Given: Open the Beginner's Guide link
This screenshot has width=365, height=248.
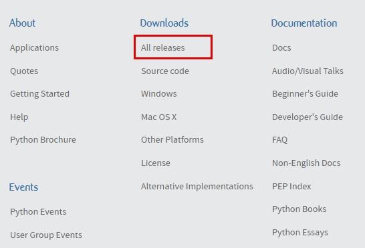Looking at the screenshot, I should (305, 94).
